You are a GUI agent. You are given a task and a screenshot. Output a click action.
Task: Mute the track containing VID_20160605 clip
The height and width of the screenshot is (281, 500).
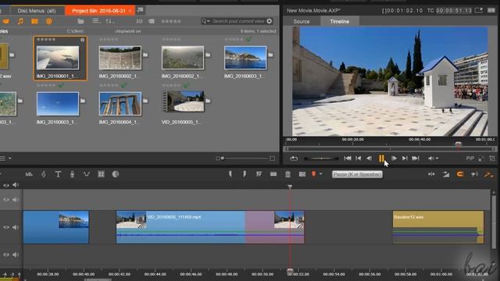(16, 227)
